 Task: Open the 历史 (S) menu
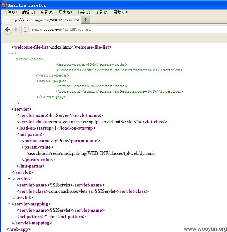[65, 12]
